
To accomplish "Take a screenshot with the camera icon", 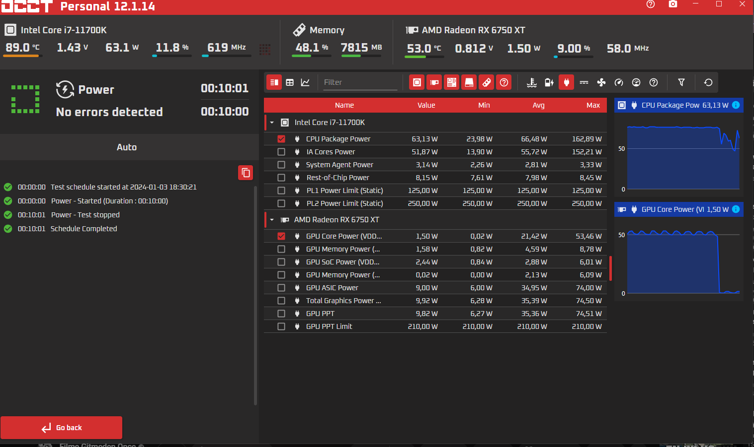I will click(x=673, y=4).
